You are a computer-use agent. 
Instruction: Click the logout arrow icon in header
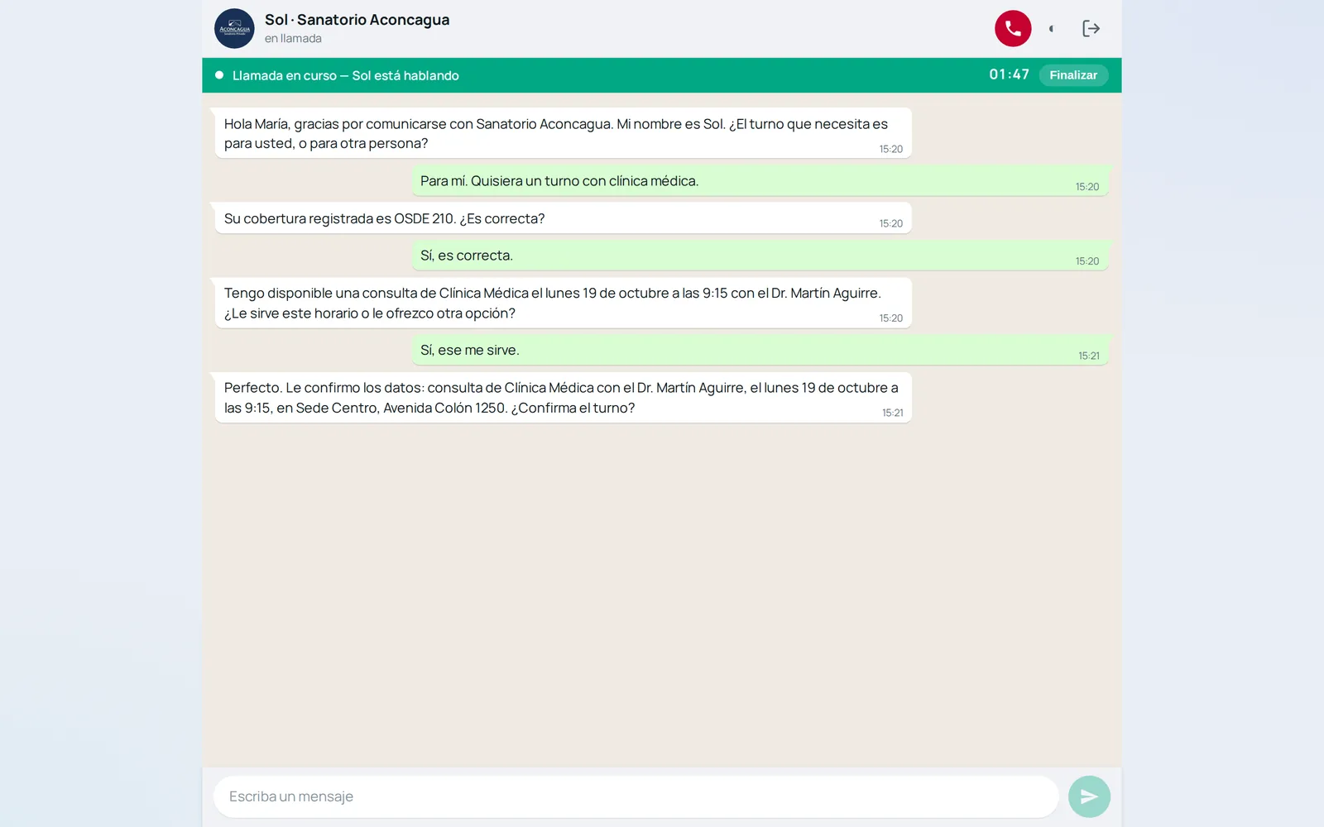coord(1091,29)
